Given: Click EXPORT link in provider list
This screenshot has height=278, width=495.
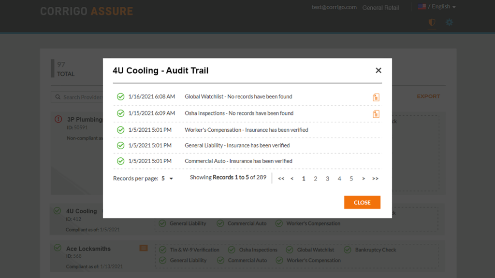Looking at the screenshot, I should tap(428, 97).
